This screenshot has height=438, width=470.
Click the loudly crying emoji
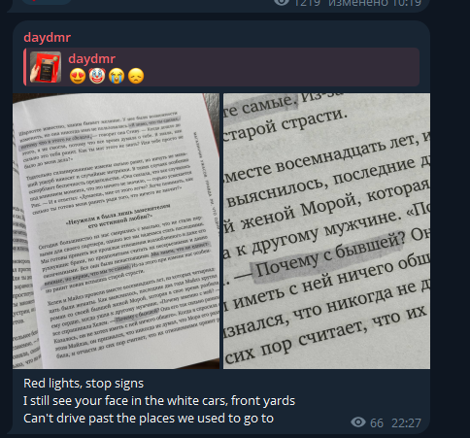coord(117,77)
